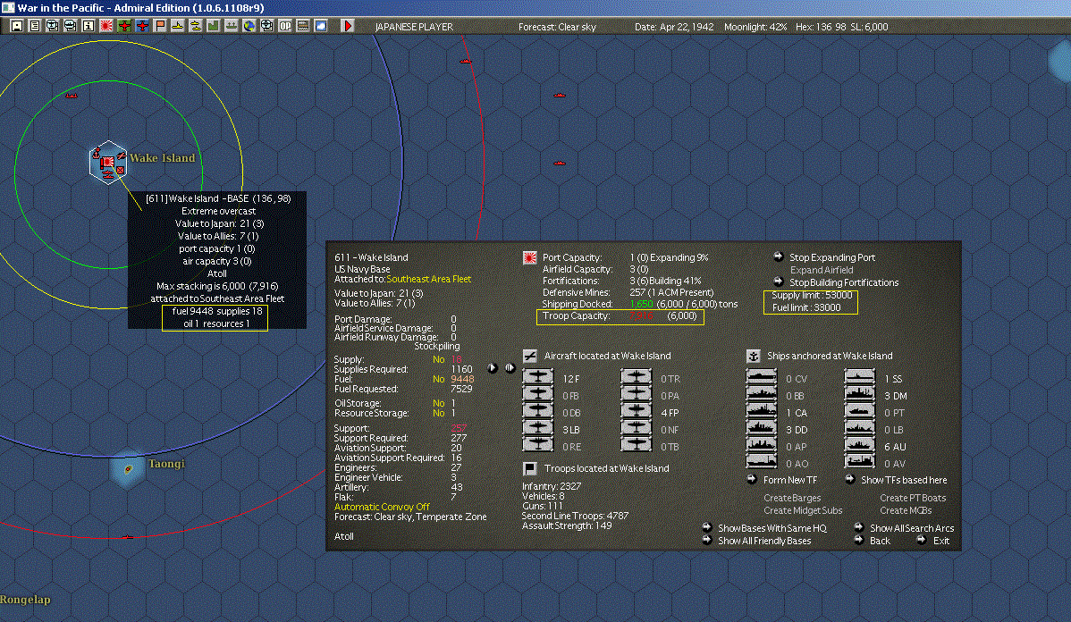Click the rising sun icon beside Port Capacity
The height and width of the screenshot is (622, 1071).
pos(529,258)
